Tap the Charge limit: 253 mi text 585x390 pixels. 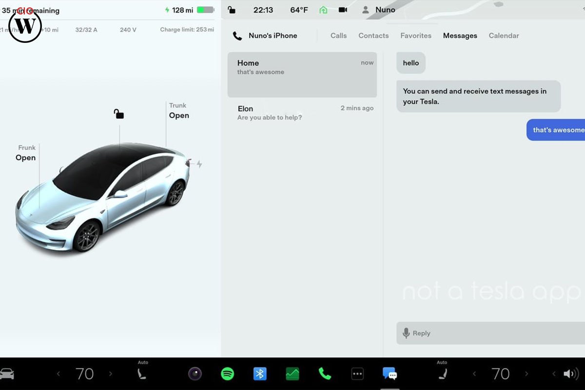point(187,30)
